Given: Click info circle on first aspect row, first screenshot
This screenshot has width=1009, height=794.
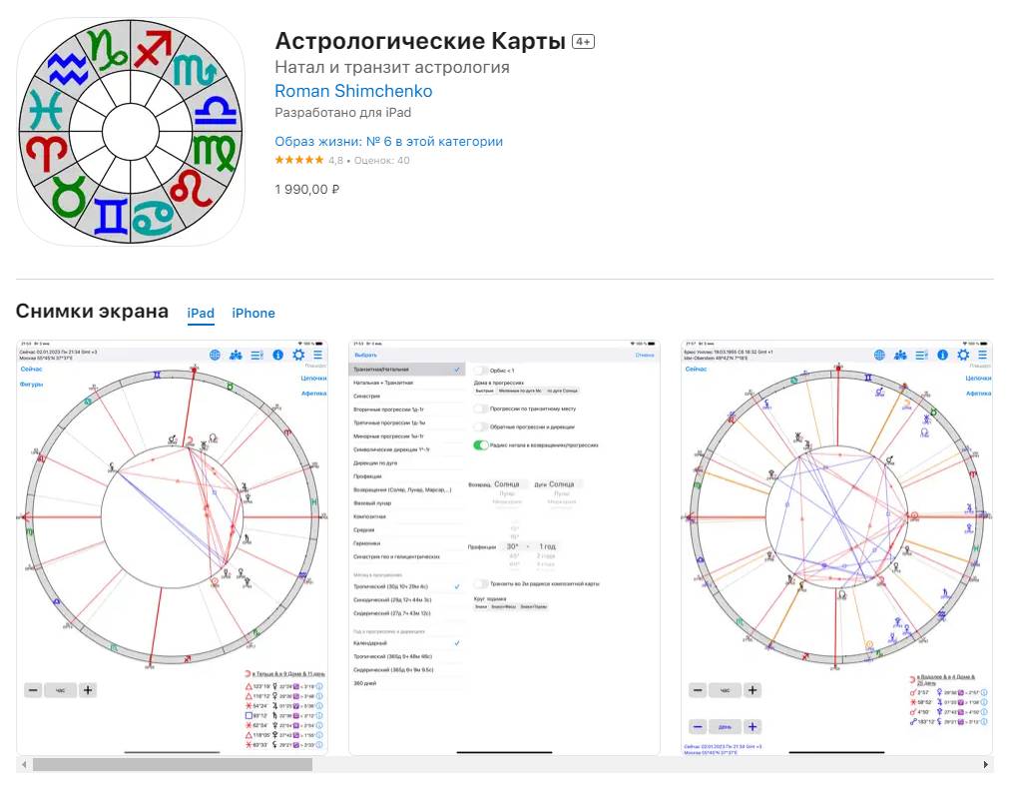Looking at the screenshot, I should point(319,686).
